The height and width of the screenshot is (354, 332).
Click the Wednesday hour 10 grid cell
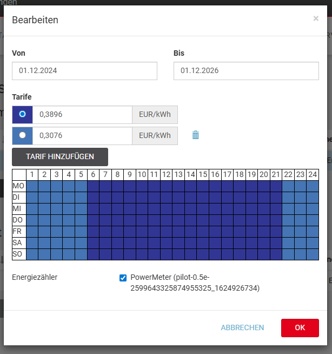tap(142, 208)
